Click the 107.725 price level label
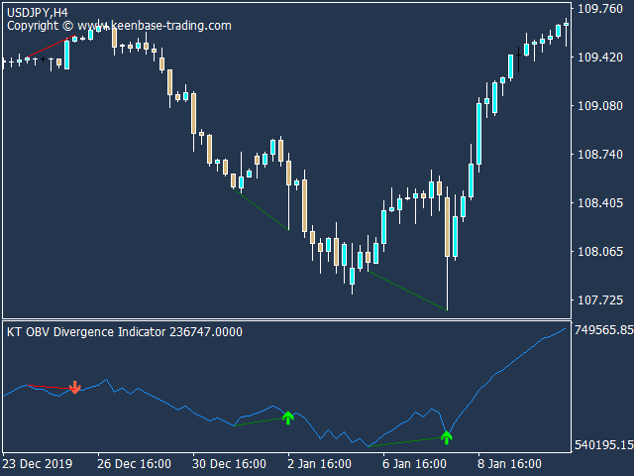 pyautogui.click(x=600, y=299)
